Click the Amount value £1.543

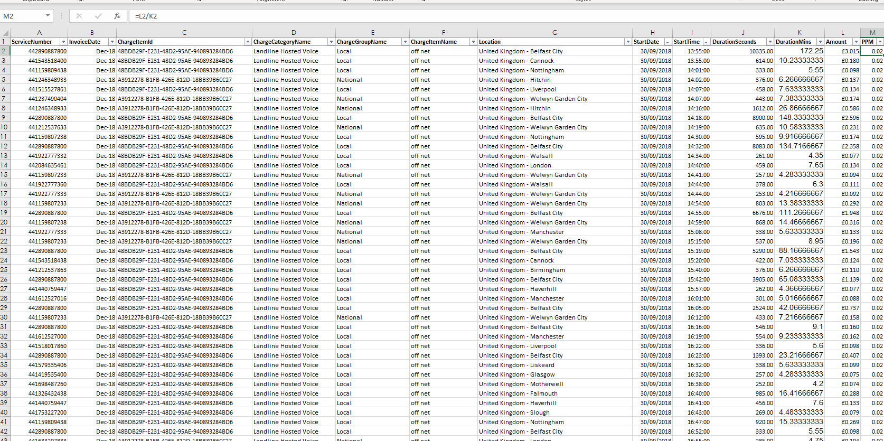tap(842, 251)
